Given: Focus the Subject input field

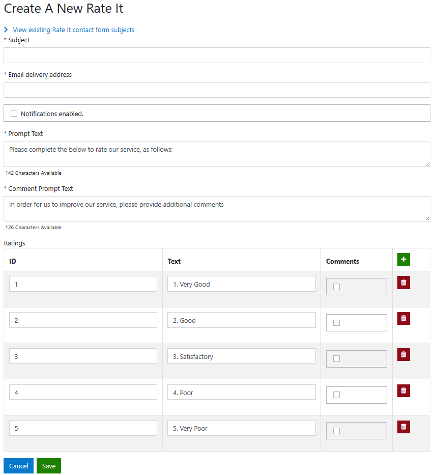Looking at the screenshot, I should tap(217, 55).
